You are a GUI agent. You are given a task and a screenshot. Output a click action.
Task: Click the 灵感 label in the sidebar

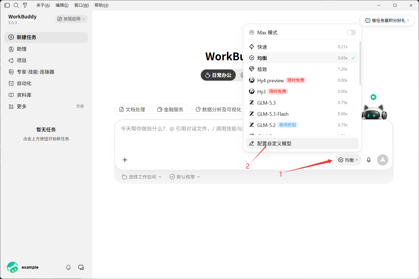coord(80,106)
